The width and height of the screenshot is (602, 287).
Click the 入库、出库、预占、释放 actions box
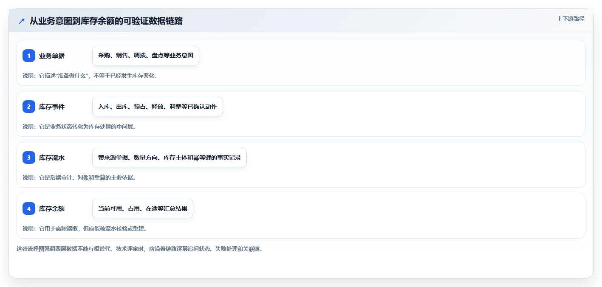158,107
